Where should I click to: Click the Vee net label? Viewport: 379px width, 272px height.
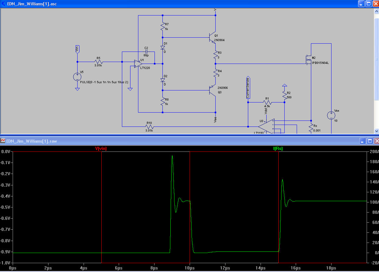click(x=215, y=120)
